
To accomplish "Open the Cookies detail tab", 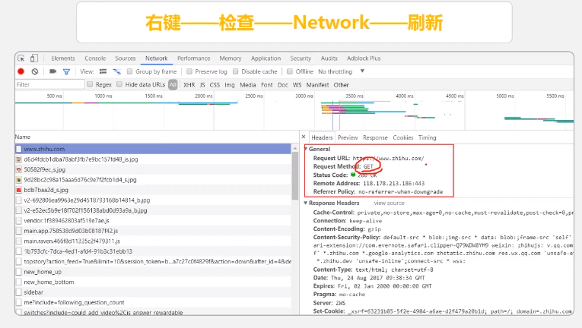I will 403,137.
